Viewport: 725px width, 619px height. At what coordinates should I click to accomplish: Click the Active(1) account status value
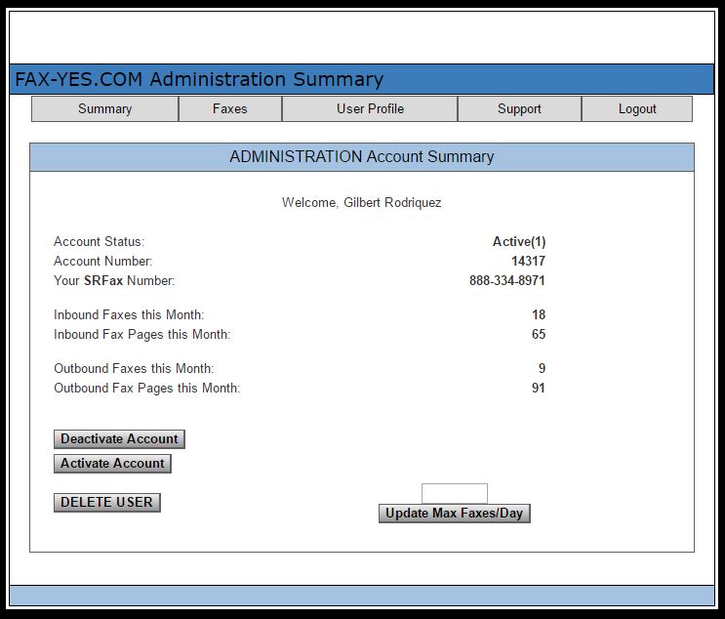519,241
